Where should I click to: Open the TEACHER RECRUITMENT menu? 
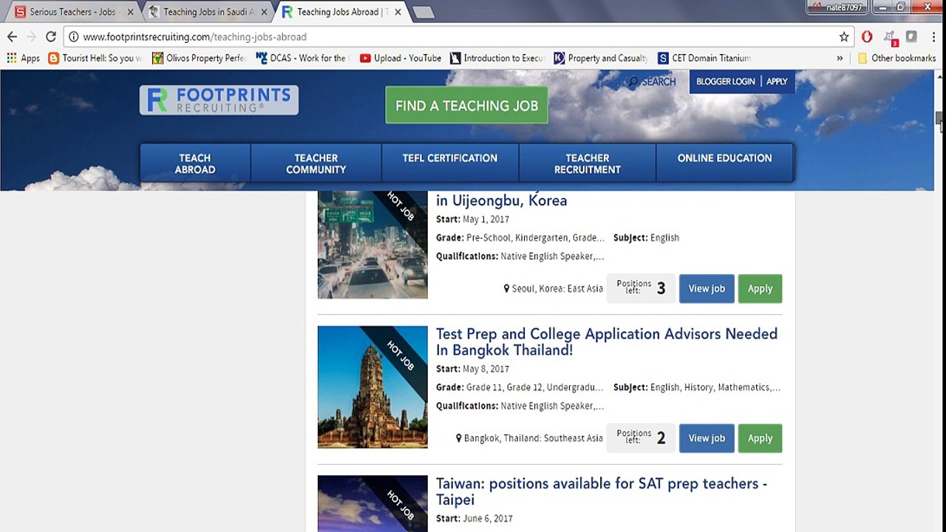tap(588, 163)
